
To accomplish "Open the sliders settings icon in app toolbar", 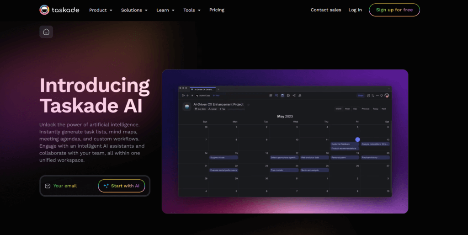I will click(x=373, y=96).
